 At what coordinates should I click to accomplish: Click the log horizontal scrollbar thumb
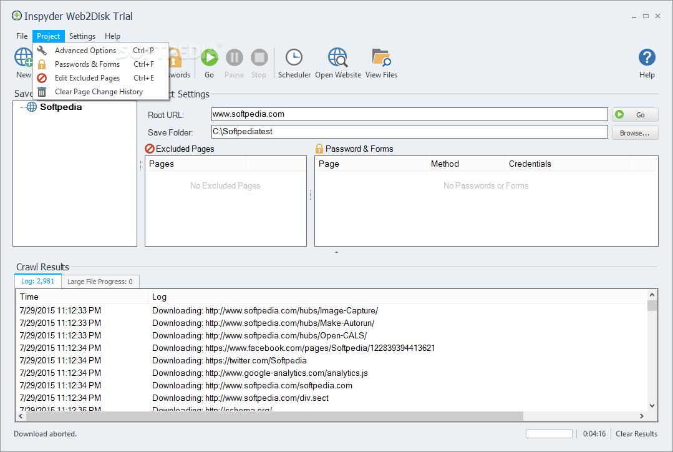pyautogui.click(x=274, y=416)
